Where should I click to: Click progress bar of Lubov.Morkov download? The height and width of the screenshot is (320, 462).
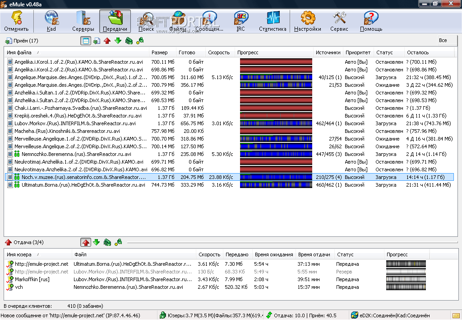276,123
